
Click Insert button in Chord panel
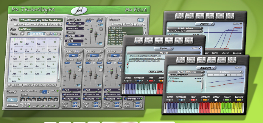point(13,105)
